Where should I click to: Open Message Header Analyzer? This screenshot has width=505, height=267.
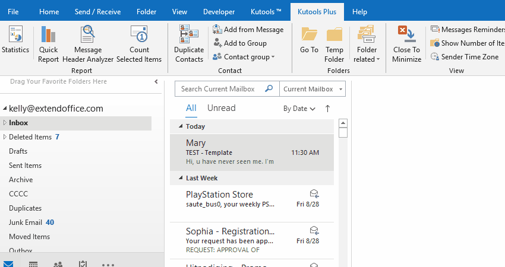point(87,44)
